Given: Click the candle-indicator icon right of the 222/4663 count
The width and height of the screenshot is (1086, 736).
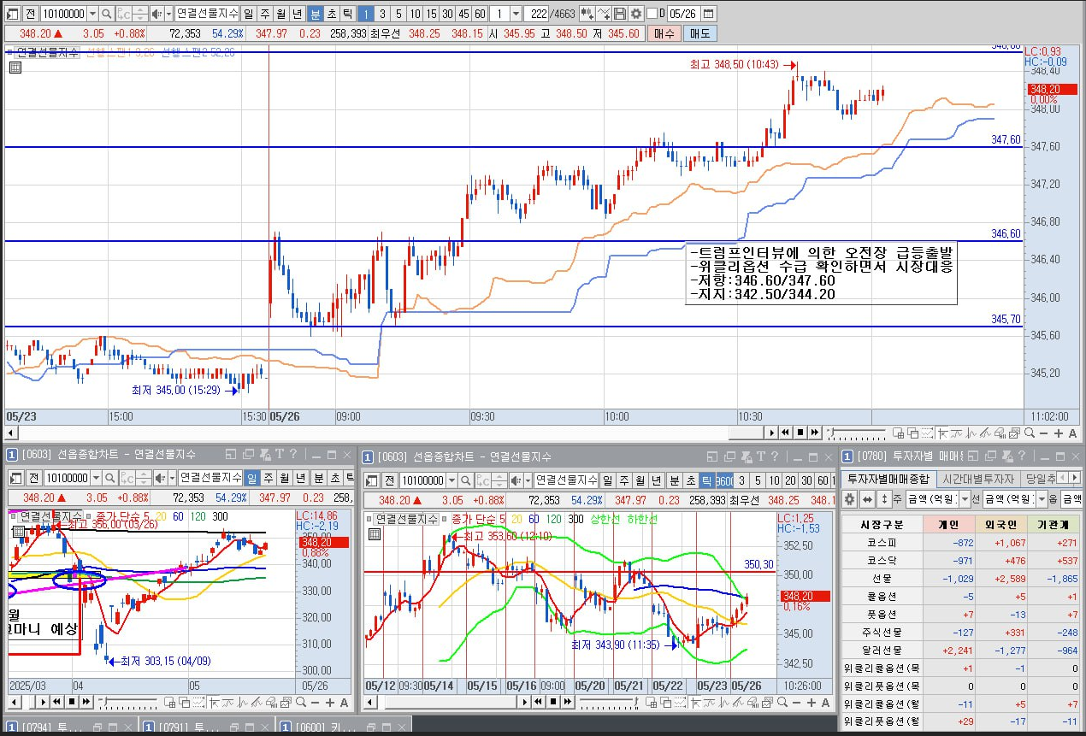Looking at the screenshot, I should [x=587, y=14].
